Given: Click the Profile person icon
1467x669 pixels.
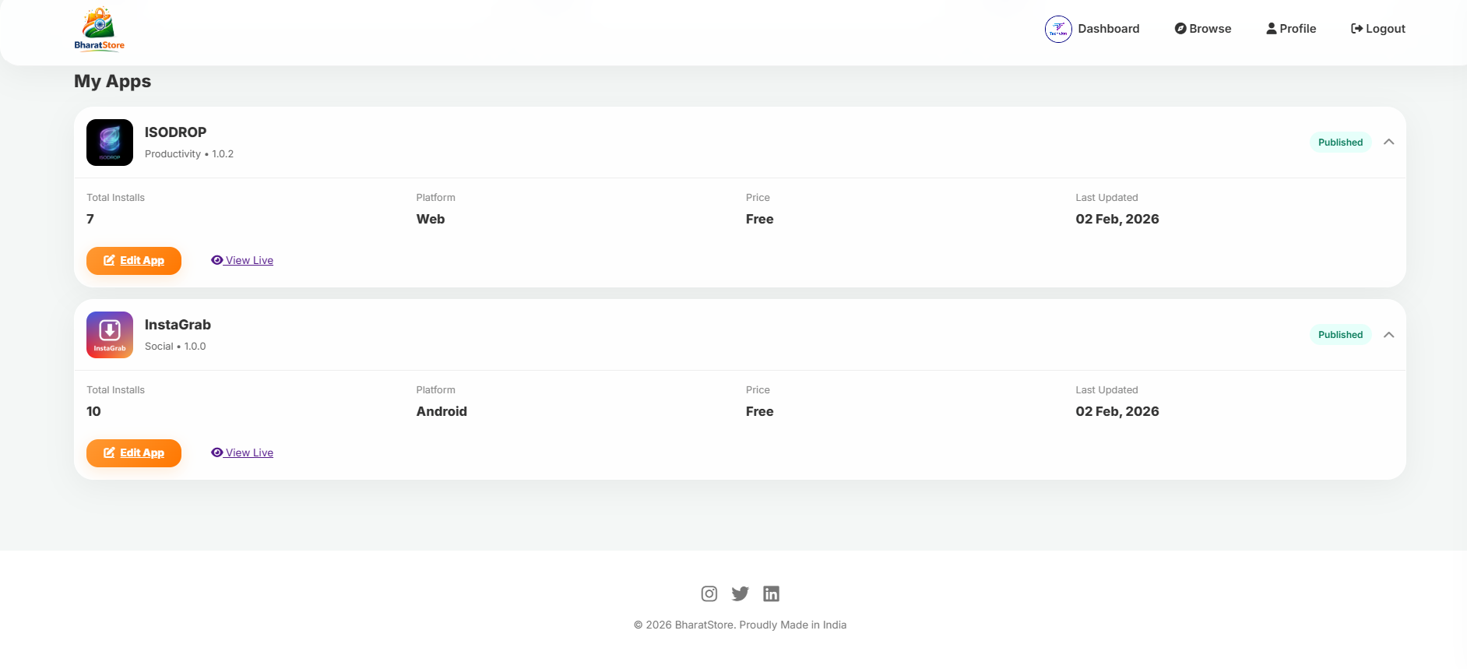Looking at the screenshot, I should 1272,27.
